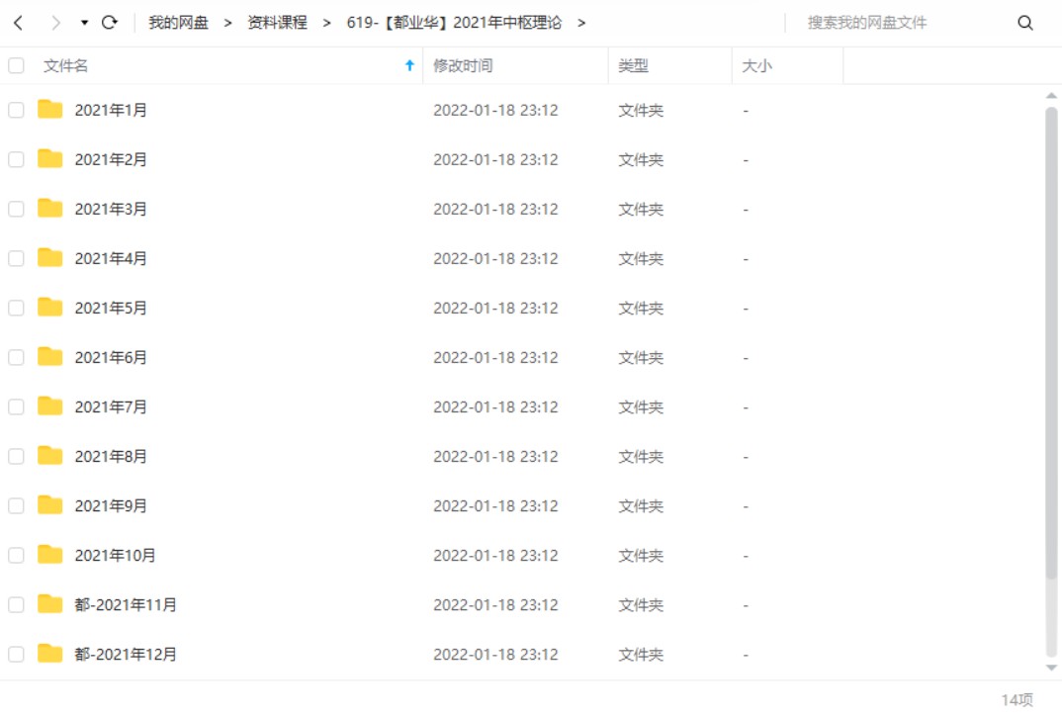Go back to the previous folder
Image resolution: width=1062 pixels, height=719 pixels.
point(19,23)
